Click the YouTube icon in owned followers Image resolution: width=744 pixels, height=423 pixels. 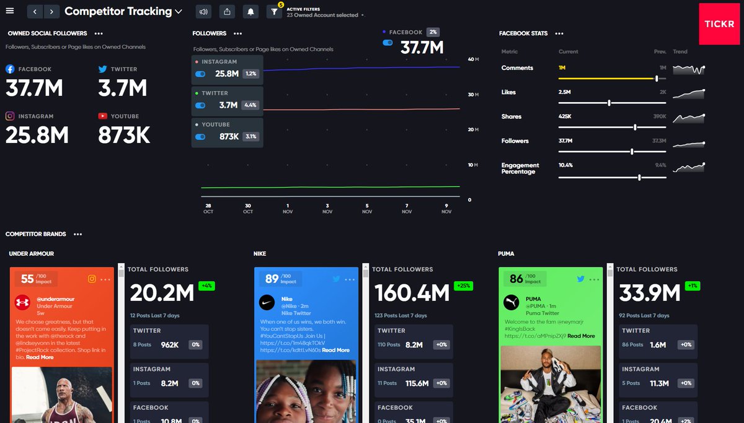point(103,116)
